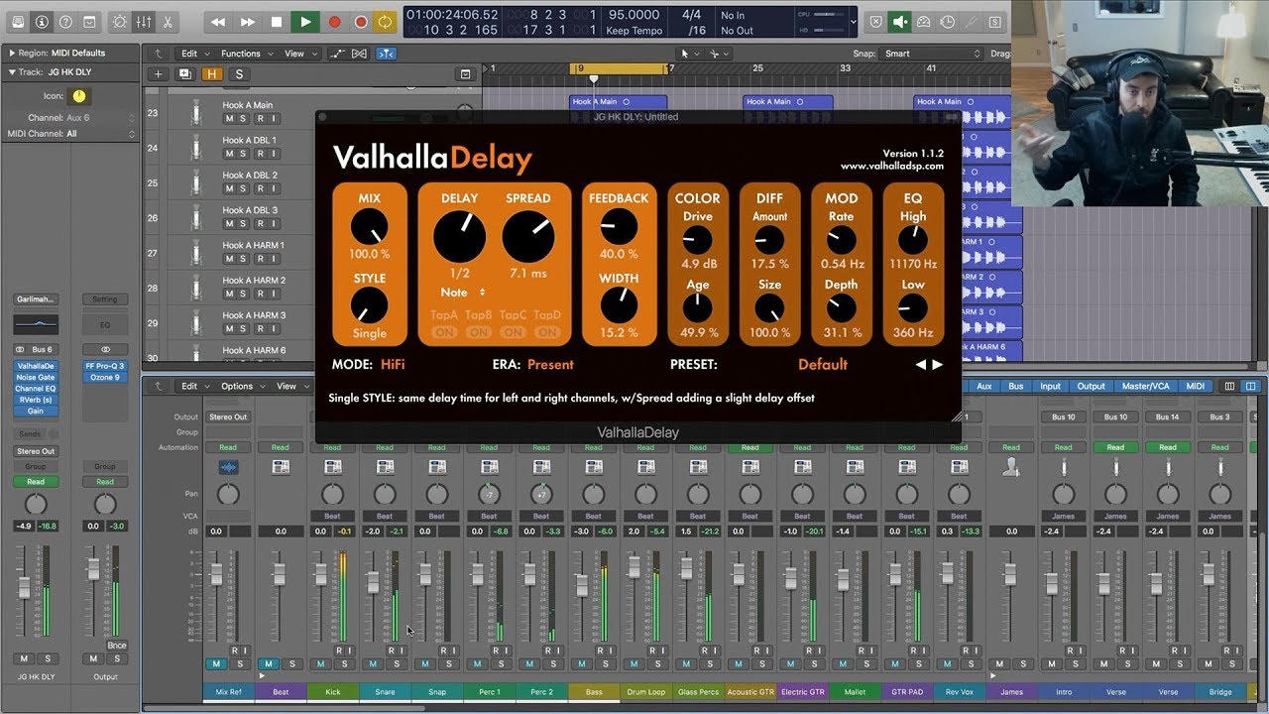Switch mixer filter to Aux tab
This screenshot has height=714, width=1269.
[x=983, y=386]
